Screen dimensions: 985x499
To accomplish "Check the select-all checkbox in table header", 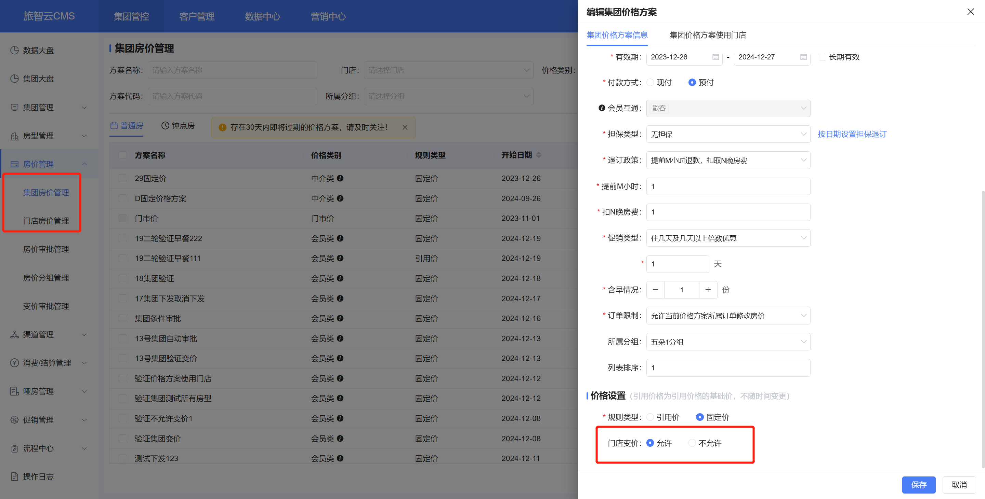I will pyautogui.click(x=122, y=155).
